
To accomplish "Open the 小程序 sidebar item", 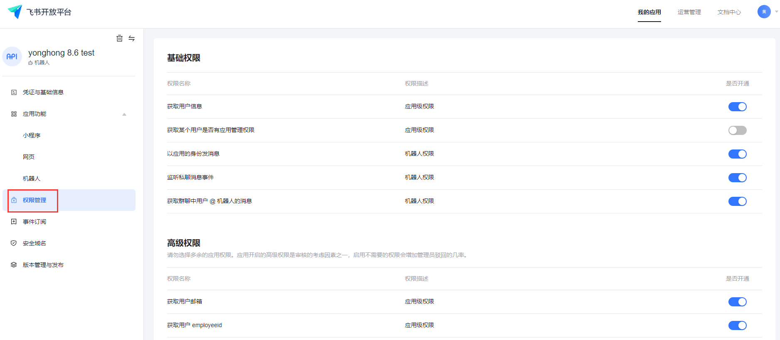I will [32, 135].
